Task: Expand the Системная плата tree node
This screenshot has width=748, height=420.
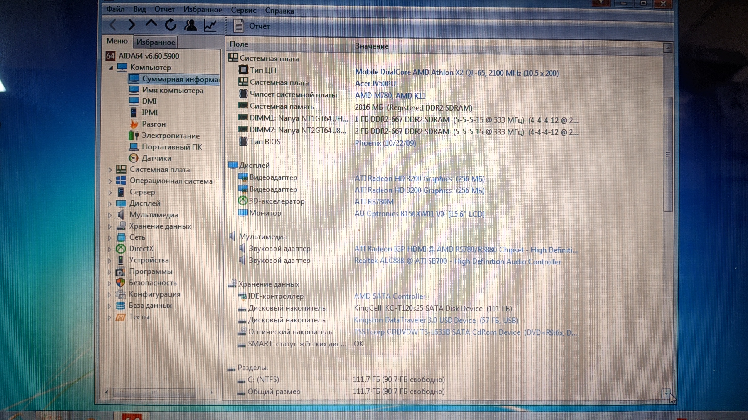Action: click(x=110, y=170)
